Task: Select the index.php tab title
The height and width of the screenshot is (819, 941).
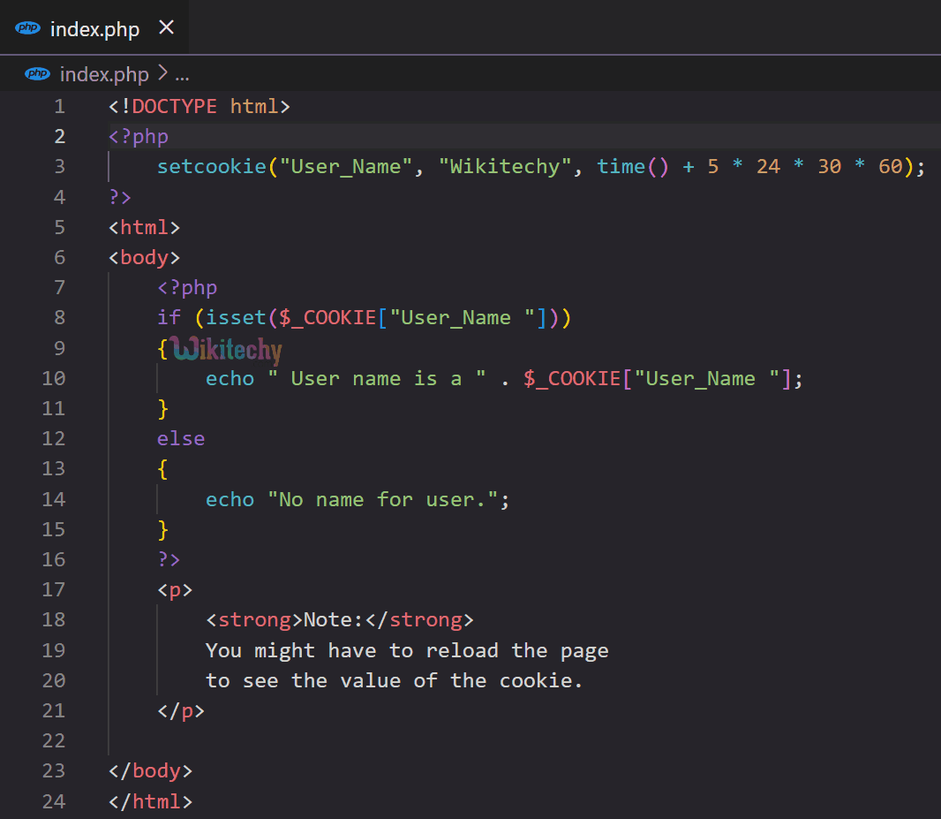Action: [94, 29]
